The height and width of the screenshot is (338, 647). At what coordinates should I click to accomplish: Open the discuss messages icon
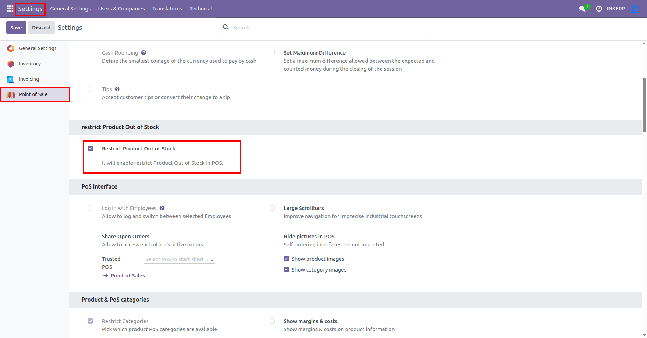click(x=583, y=9)
